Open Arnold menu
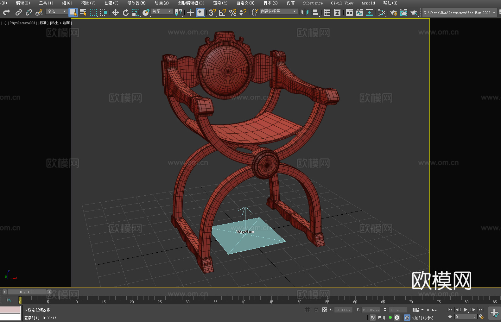 (x=368, y=3)
